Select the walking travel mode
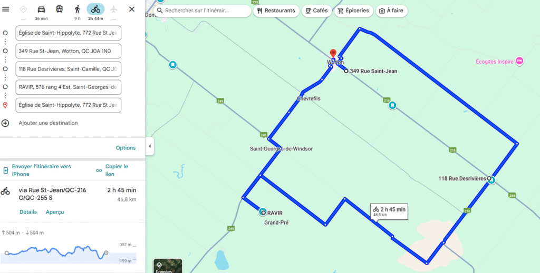The height and width of the screenshot is (273, 540). click(x=78, y=9)
